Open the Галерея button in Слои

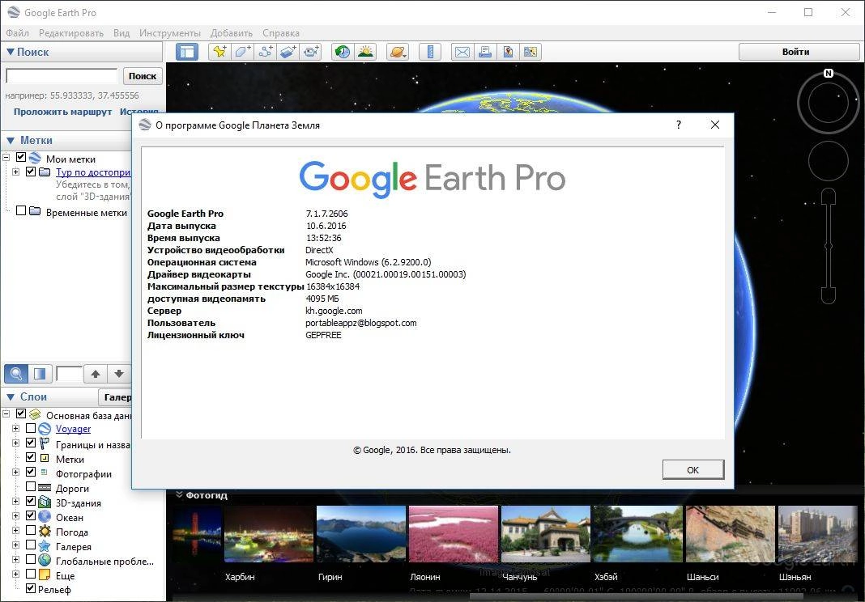(115, 397)
